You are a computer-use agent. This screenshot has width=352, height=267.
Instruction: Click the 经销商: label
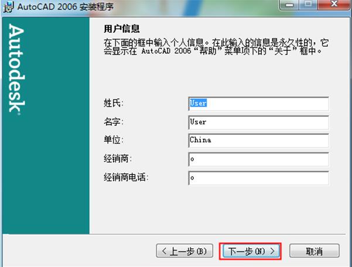click(118, 159)
